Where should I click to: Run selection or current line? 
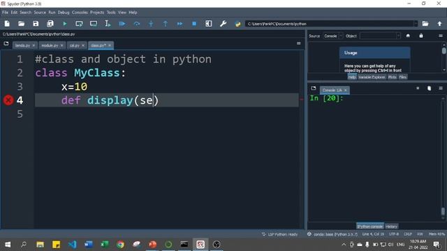[x=108, y=24]
